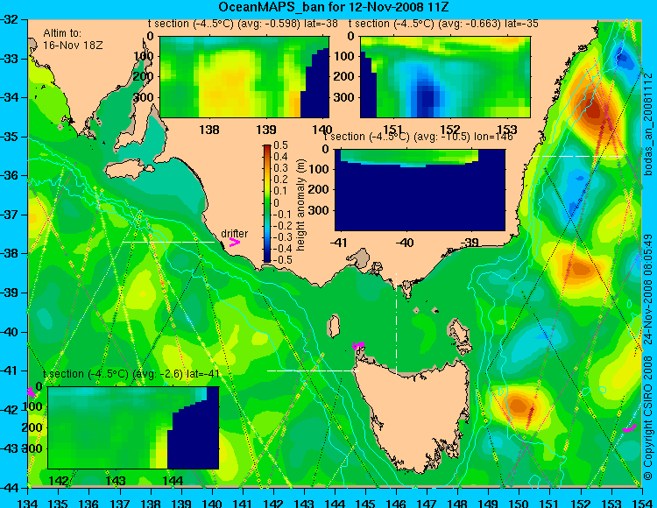Click the '0.5' value on color bar
The width and height of the screenshot is (657, 508).
coord(280,145)
